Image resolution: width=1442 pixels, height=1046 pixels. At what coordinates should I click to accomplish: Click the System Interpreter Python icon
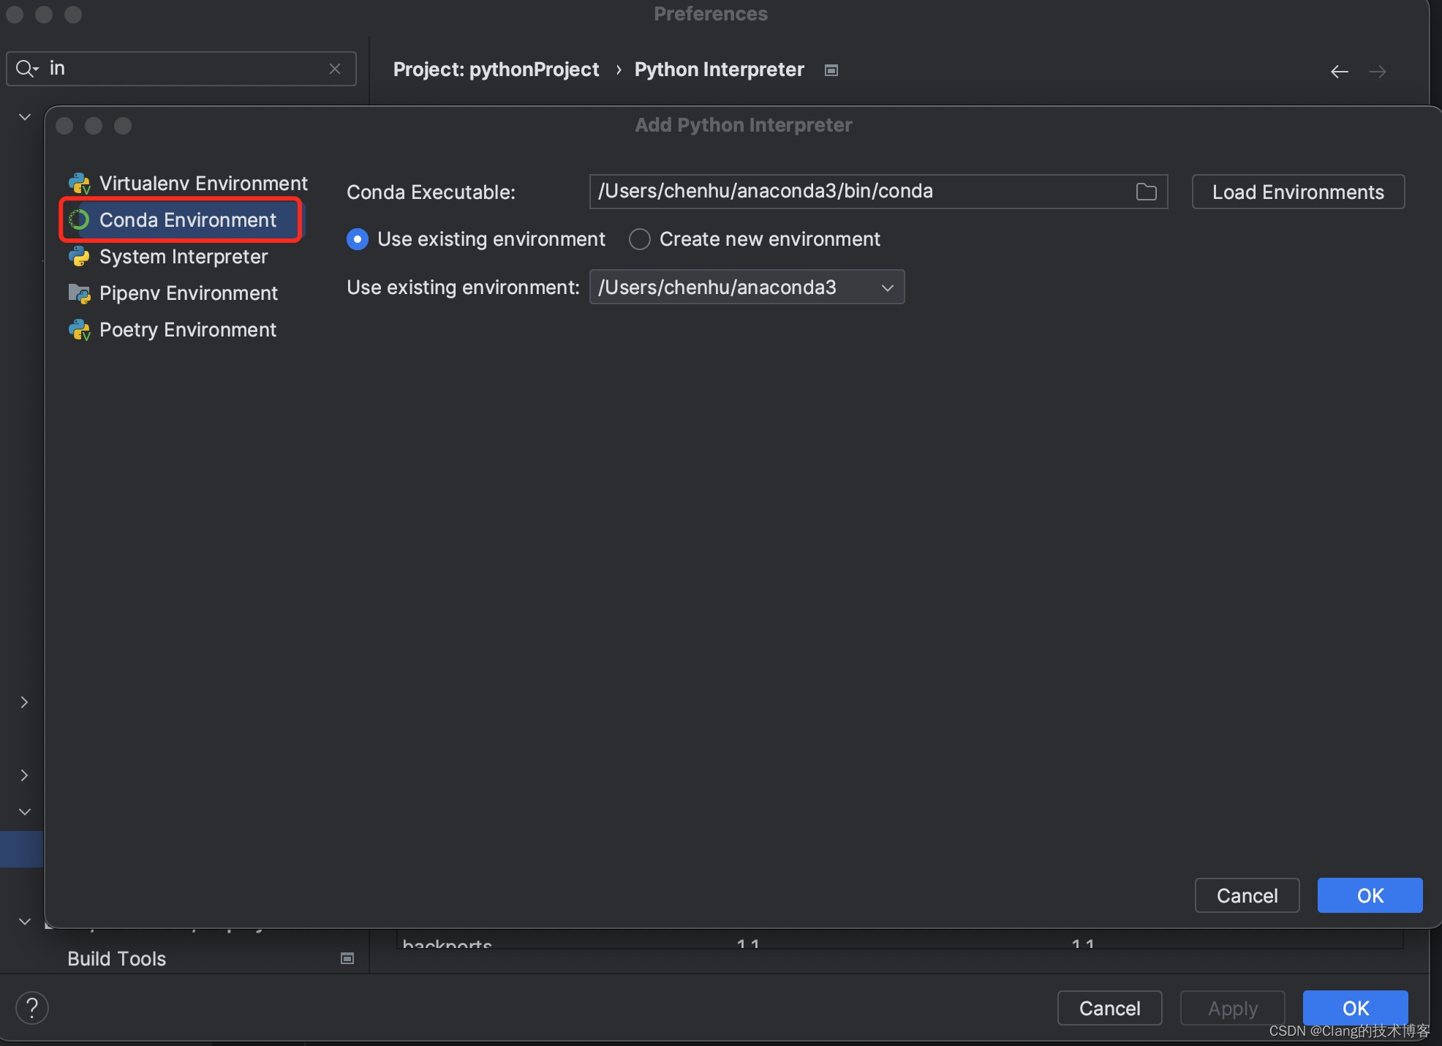click(79, 257)
